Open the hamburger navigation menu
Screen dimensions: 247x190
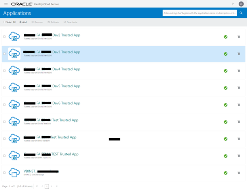click(x=6, y=4)
